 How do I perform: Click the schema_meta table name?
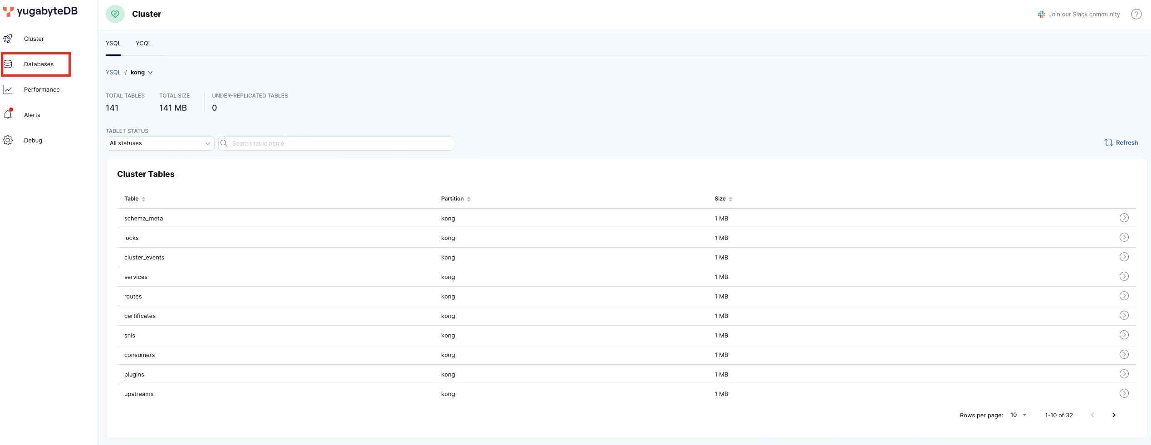(143, 219)
